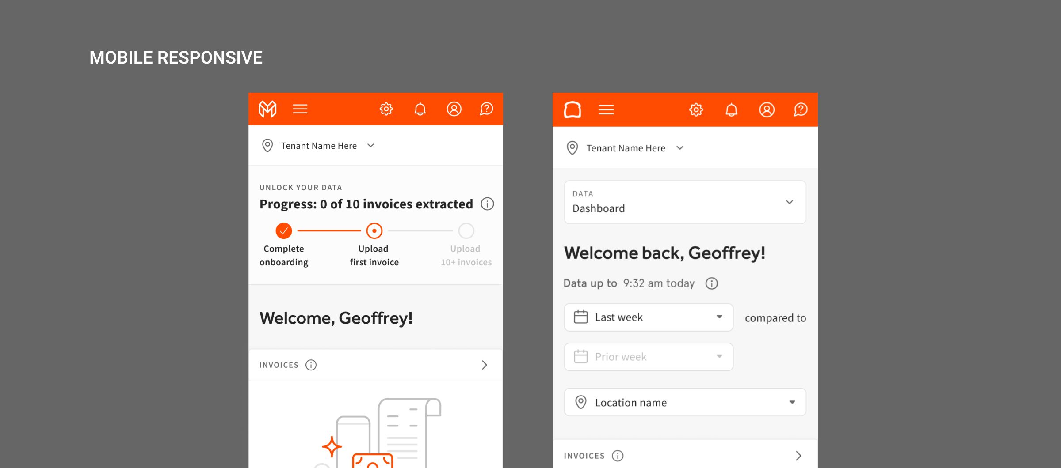Screen dimensions: 1061x468
Task: Click the M logo in left mobile header
Action: pos(267,109)
